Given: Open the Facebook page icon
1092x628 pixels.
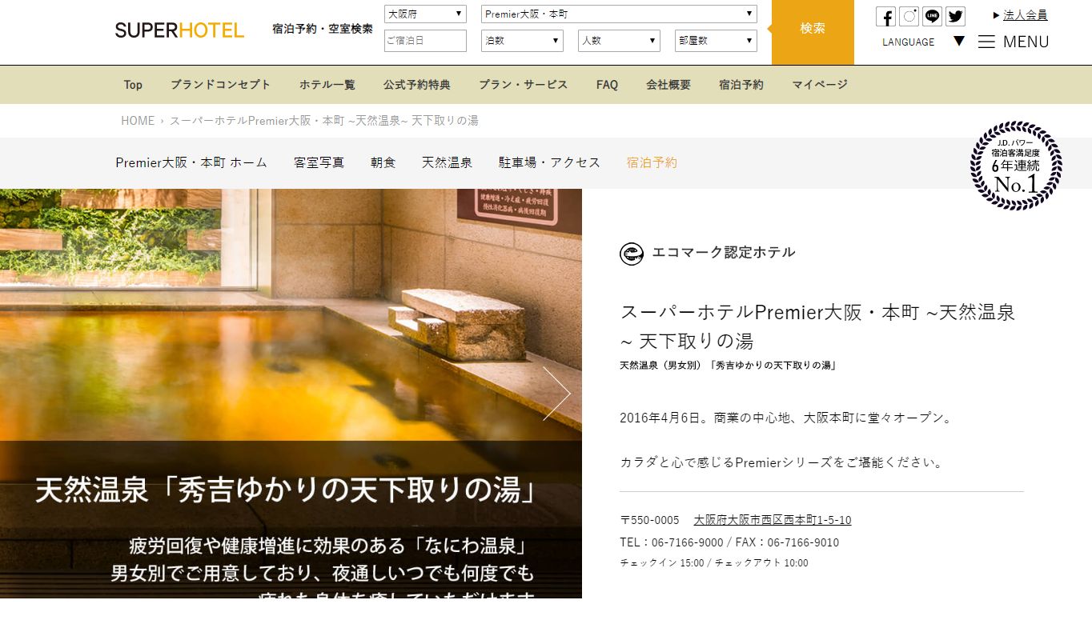Looking at the screenshot, I should tap(885, 17).
